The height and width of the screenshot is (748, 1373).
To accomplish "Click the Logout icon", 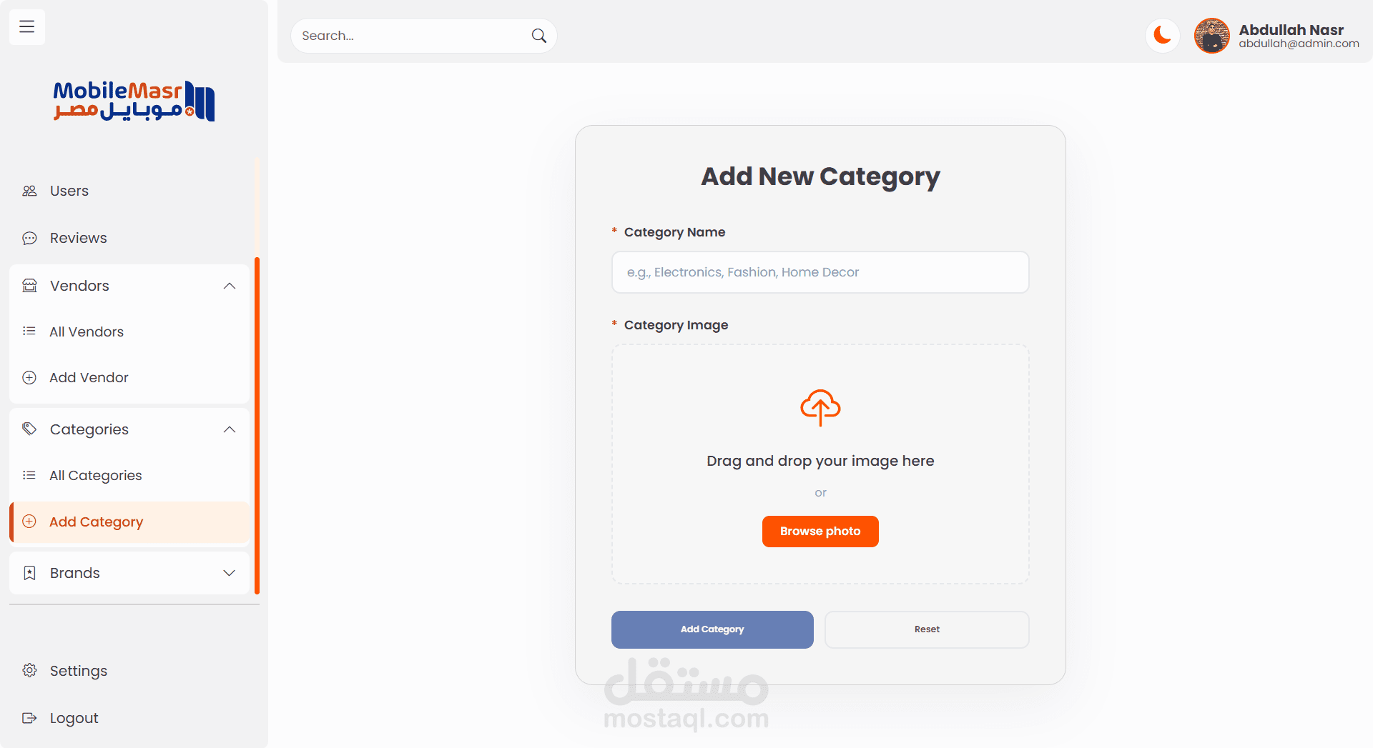I will click(29, 718).
